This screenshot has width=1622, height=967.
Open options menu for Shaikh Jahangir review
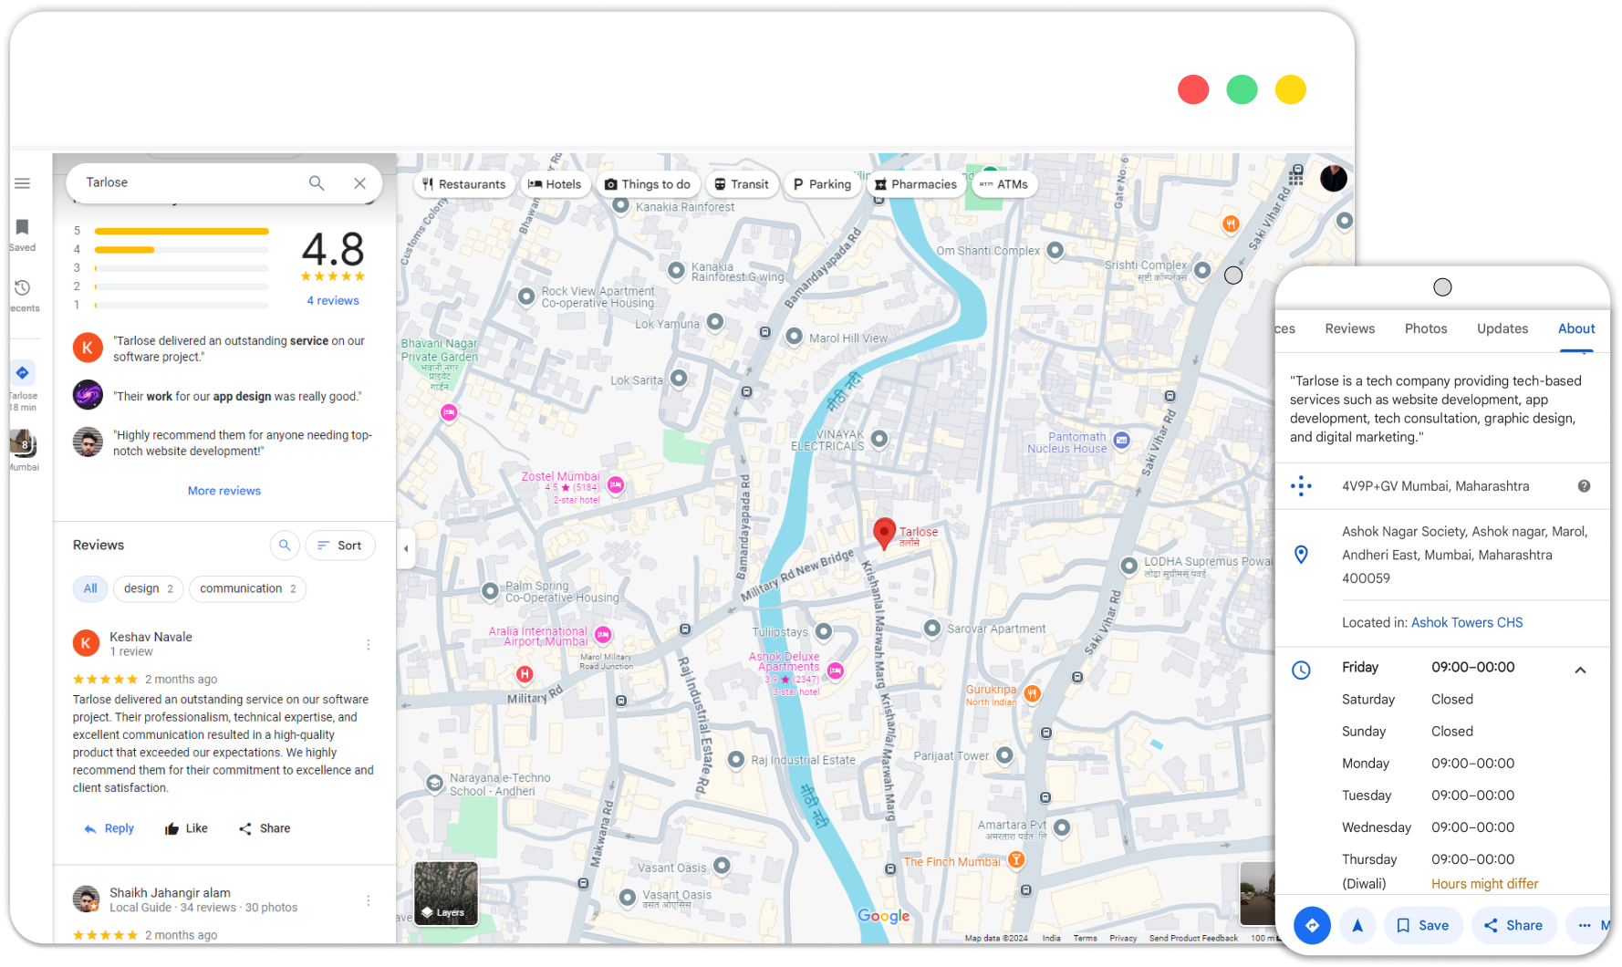pos(369,900)
